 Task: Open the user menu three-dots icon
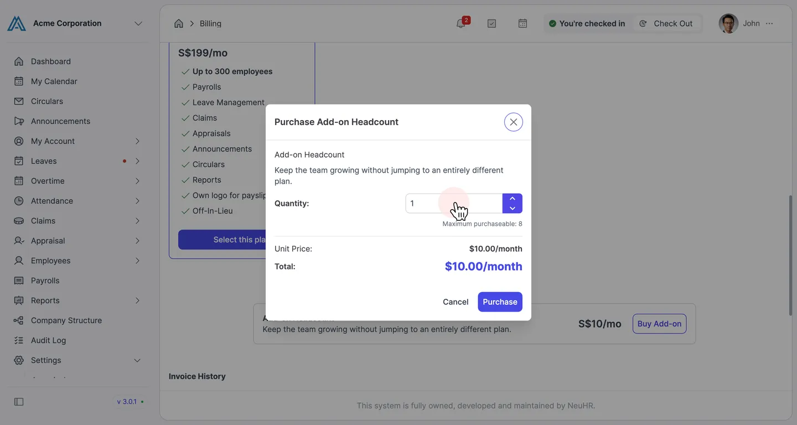click(769, 23)
